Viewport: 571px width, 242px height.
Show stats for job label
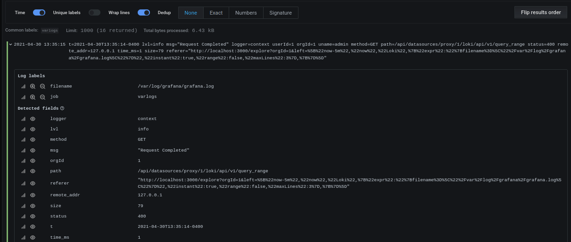point(23,97)
